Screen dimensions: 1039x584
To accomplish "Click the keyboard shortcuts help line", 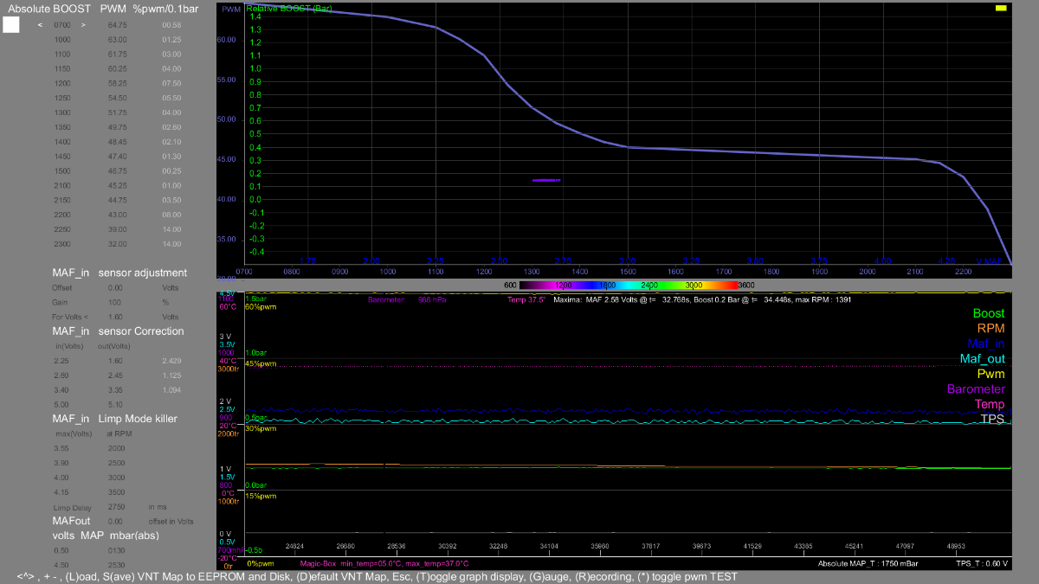I will (377, 576).
